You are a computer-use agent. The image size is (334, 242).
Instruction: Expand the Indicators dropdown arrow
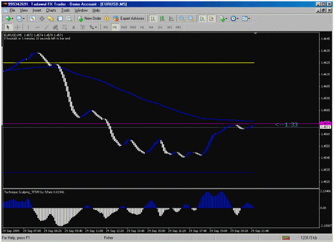coord(226,19)
